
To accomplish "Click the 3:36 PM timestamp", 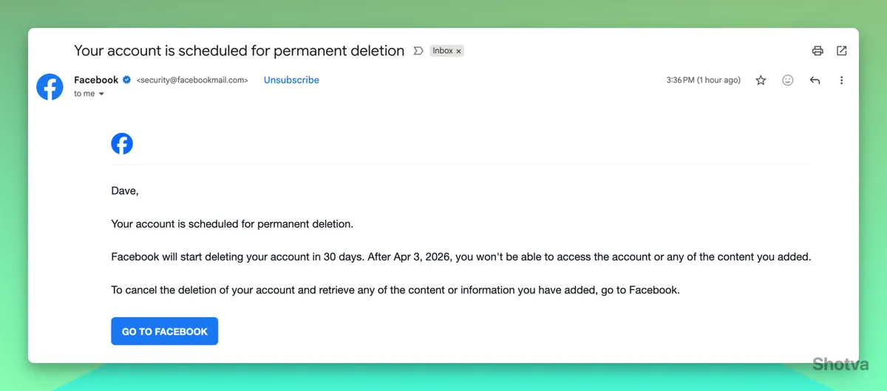I will [x=703, y=80].
